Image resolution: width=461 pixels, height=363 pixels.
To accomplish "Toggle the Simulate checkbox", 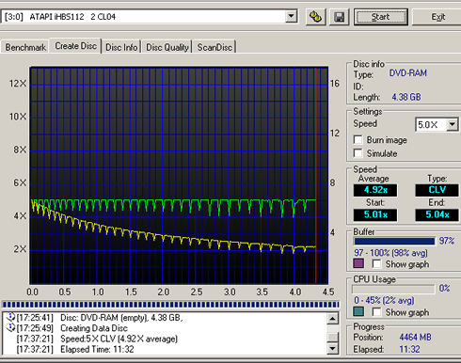I will (x=358, y=153).
